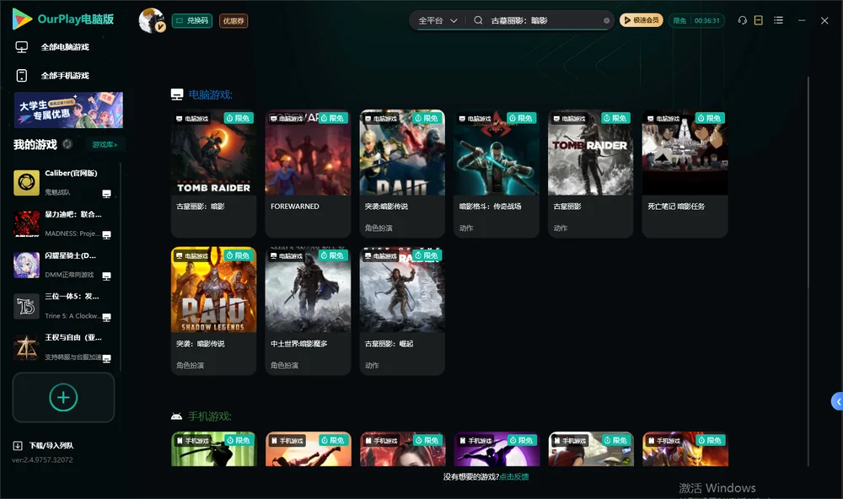Clear the search box text
The width and height of the screenshot is (843, 499).
pos(606,20)
